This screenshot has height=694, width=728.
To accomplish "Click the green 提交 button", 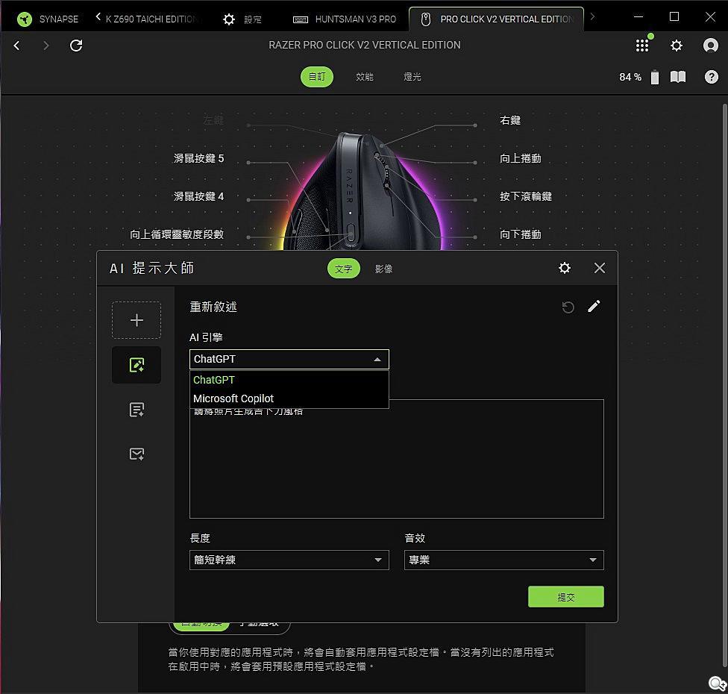I will (565, 597).
